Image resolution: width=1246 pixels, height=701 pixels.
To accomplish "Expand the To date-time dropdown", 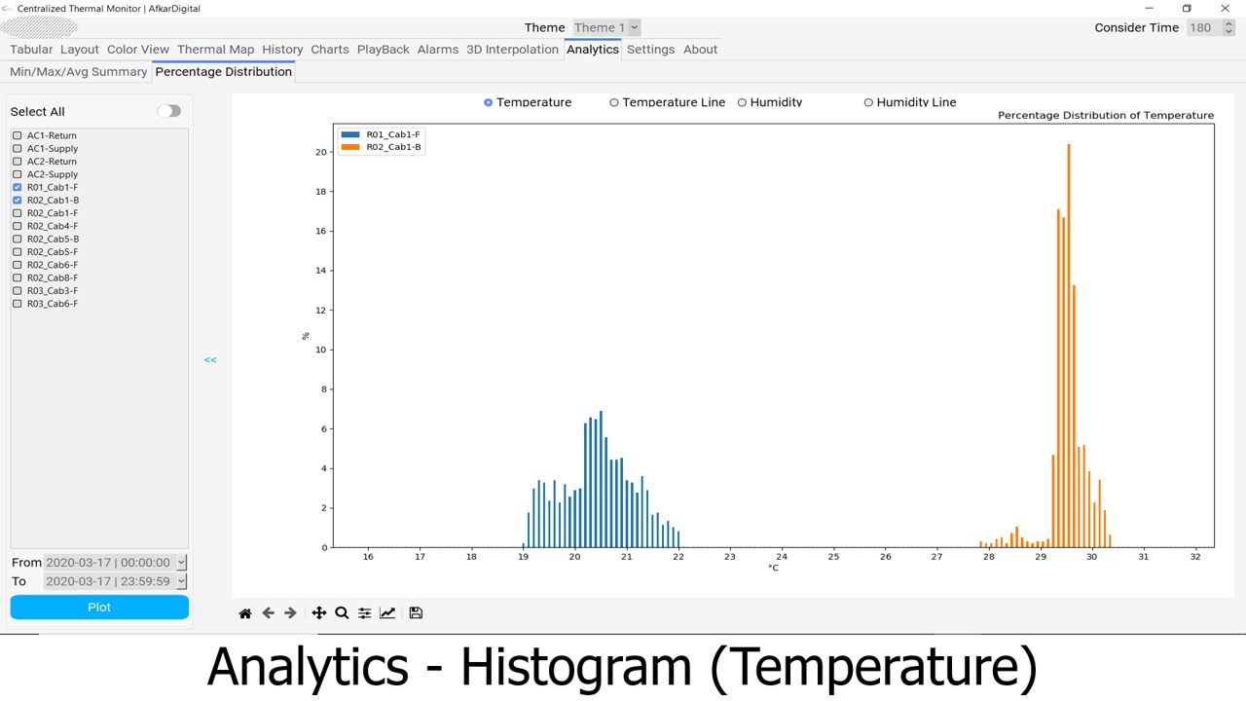I will (x=181, y=581).
